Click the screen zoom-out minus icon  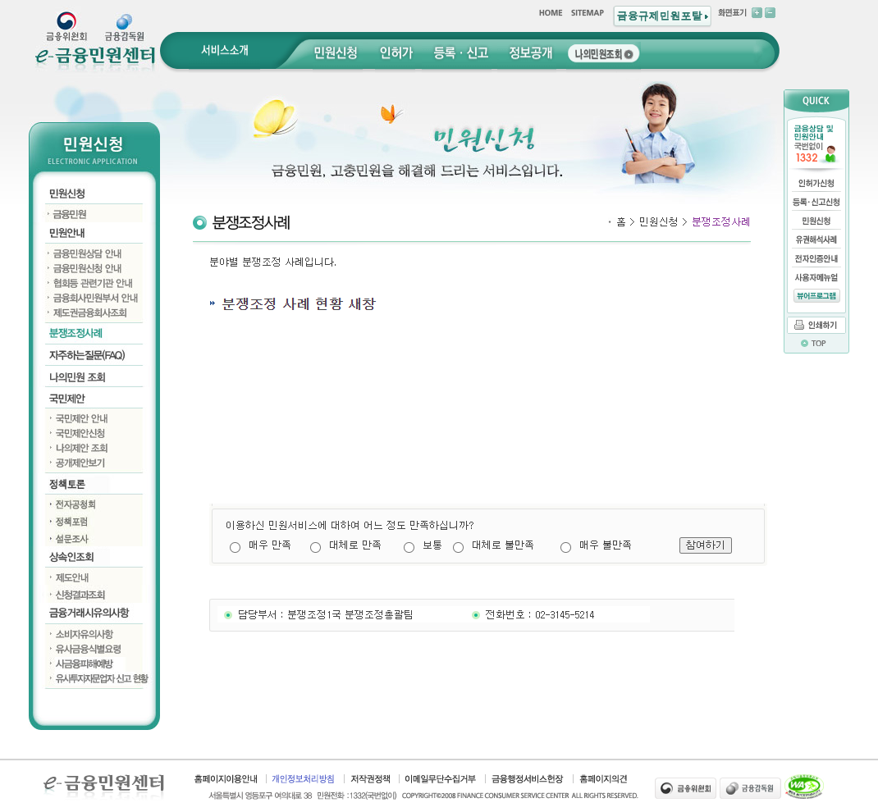(x=770, y=12)
